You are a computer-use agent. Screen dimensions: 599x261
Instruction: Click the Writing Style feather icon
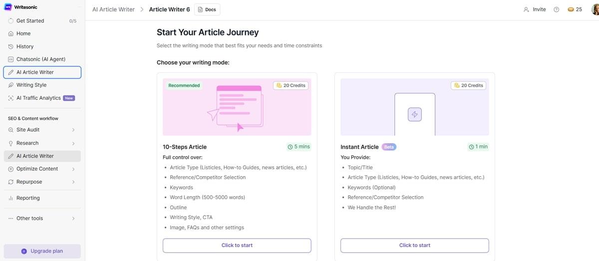tap(11, 85)
